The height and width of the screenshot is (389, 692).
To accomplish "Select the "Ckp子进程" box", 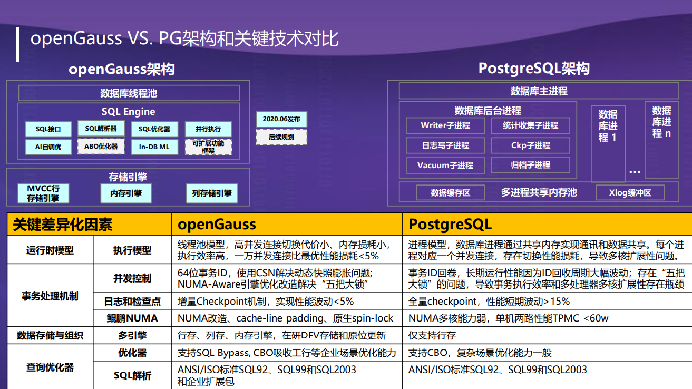I will [531, 145].
